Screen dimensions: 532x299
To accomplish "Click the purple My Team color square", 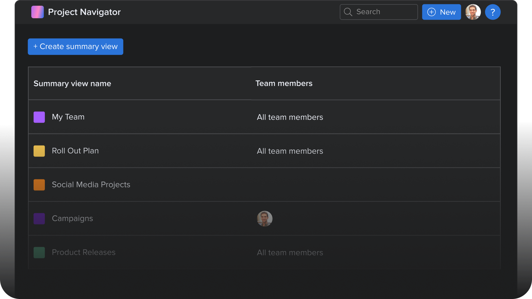I will (39, 117).
